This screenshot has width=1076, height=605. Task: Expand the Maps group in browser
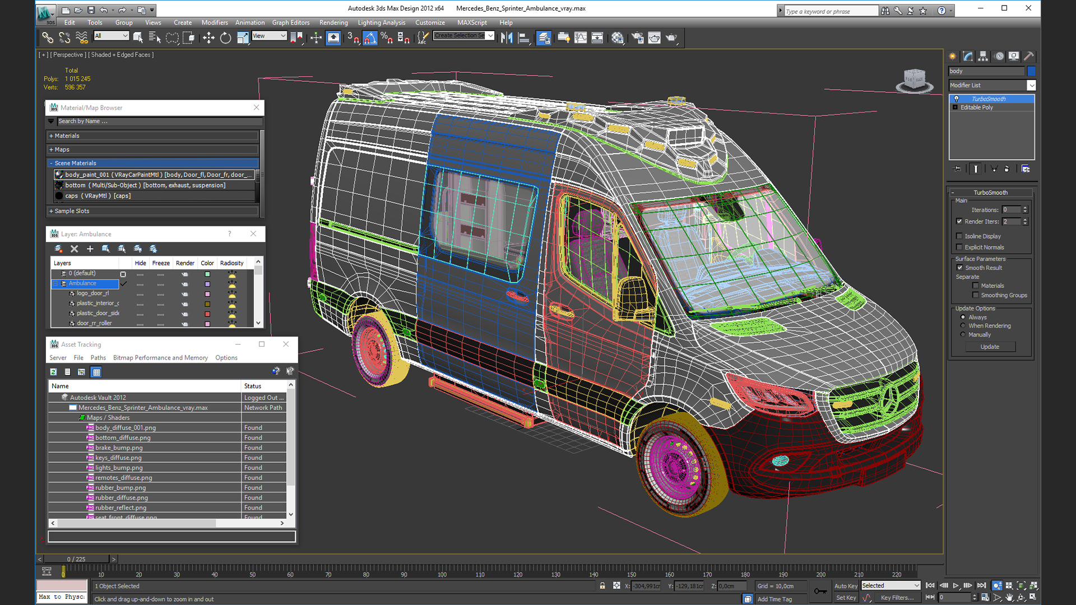click(x=153, y=150)
